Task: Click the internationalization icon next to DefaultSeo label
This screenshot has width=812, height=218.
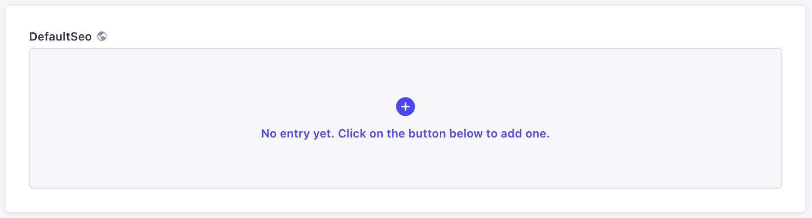Action: (x=102, y=36)
